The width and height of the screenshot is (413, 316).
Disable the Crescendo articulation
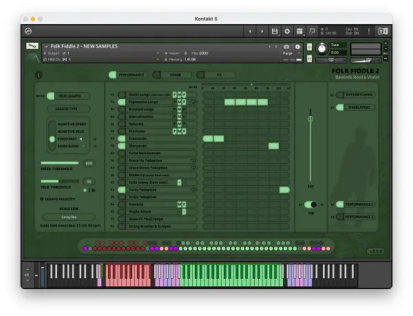pos(122,138)
